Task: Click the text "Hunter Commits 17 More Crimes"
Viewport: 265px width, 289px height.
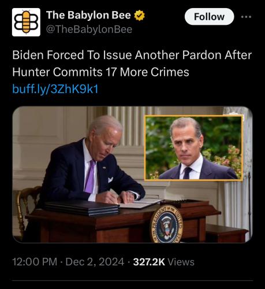Action: [100, 72]
